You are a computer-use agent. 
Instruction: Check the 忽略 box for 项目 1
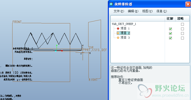[182, 29]
